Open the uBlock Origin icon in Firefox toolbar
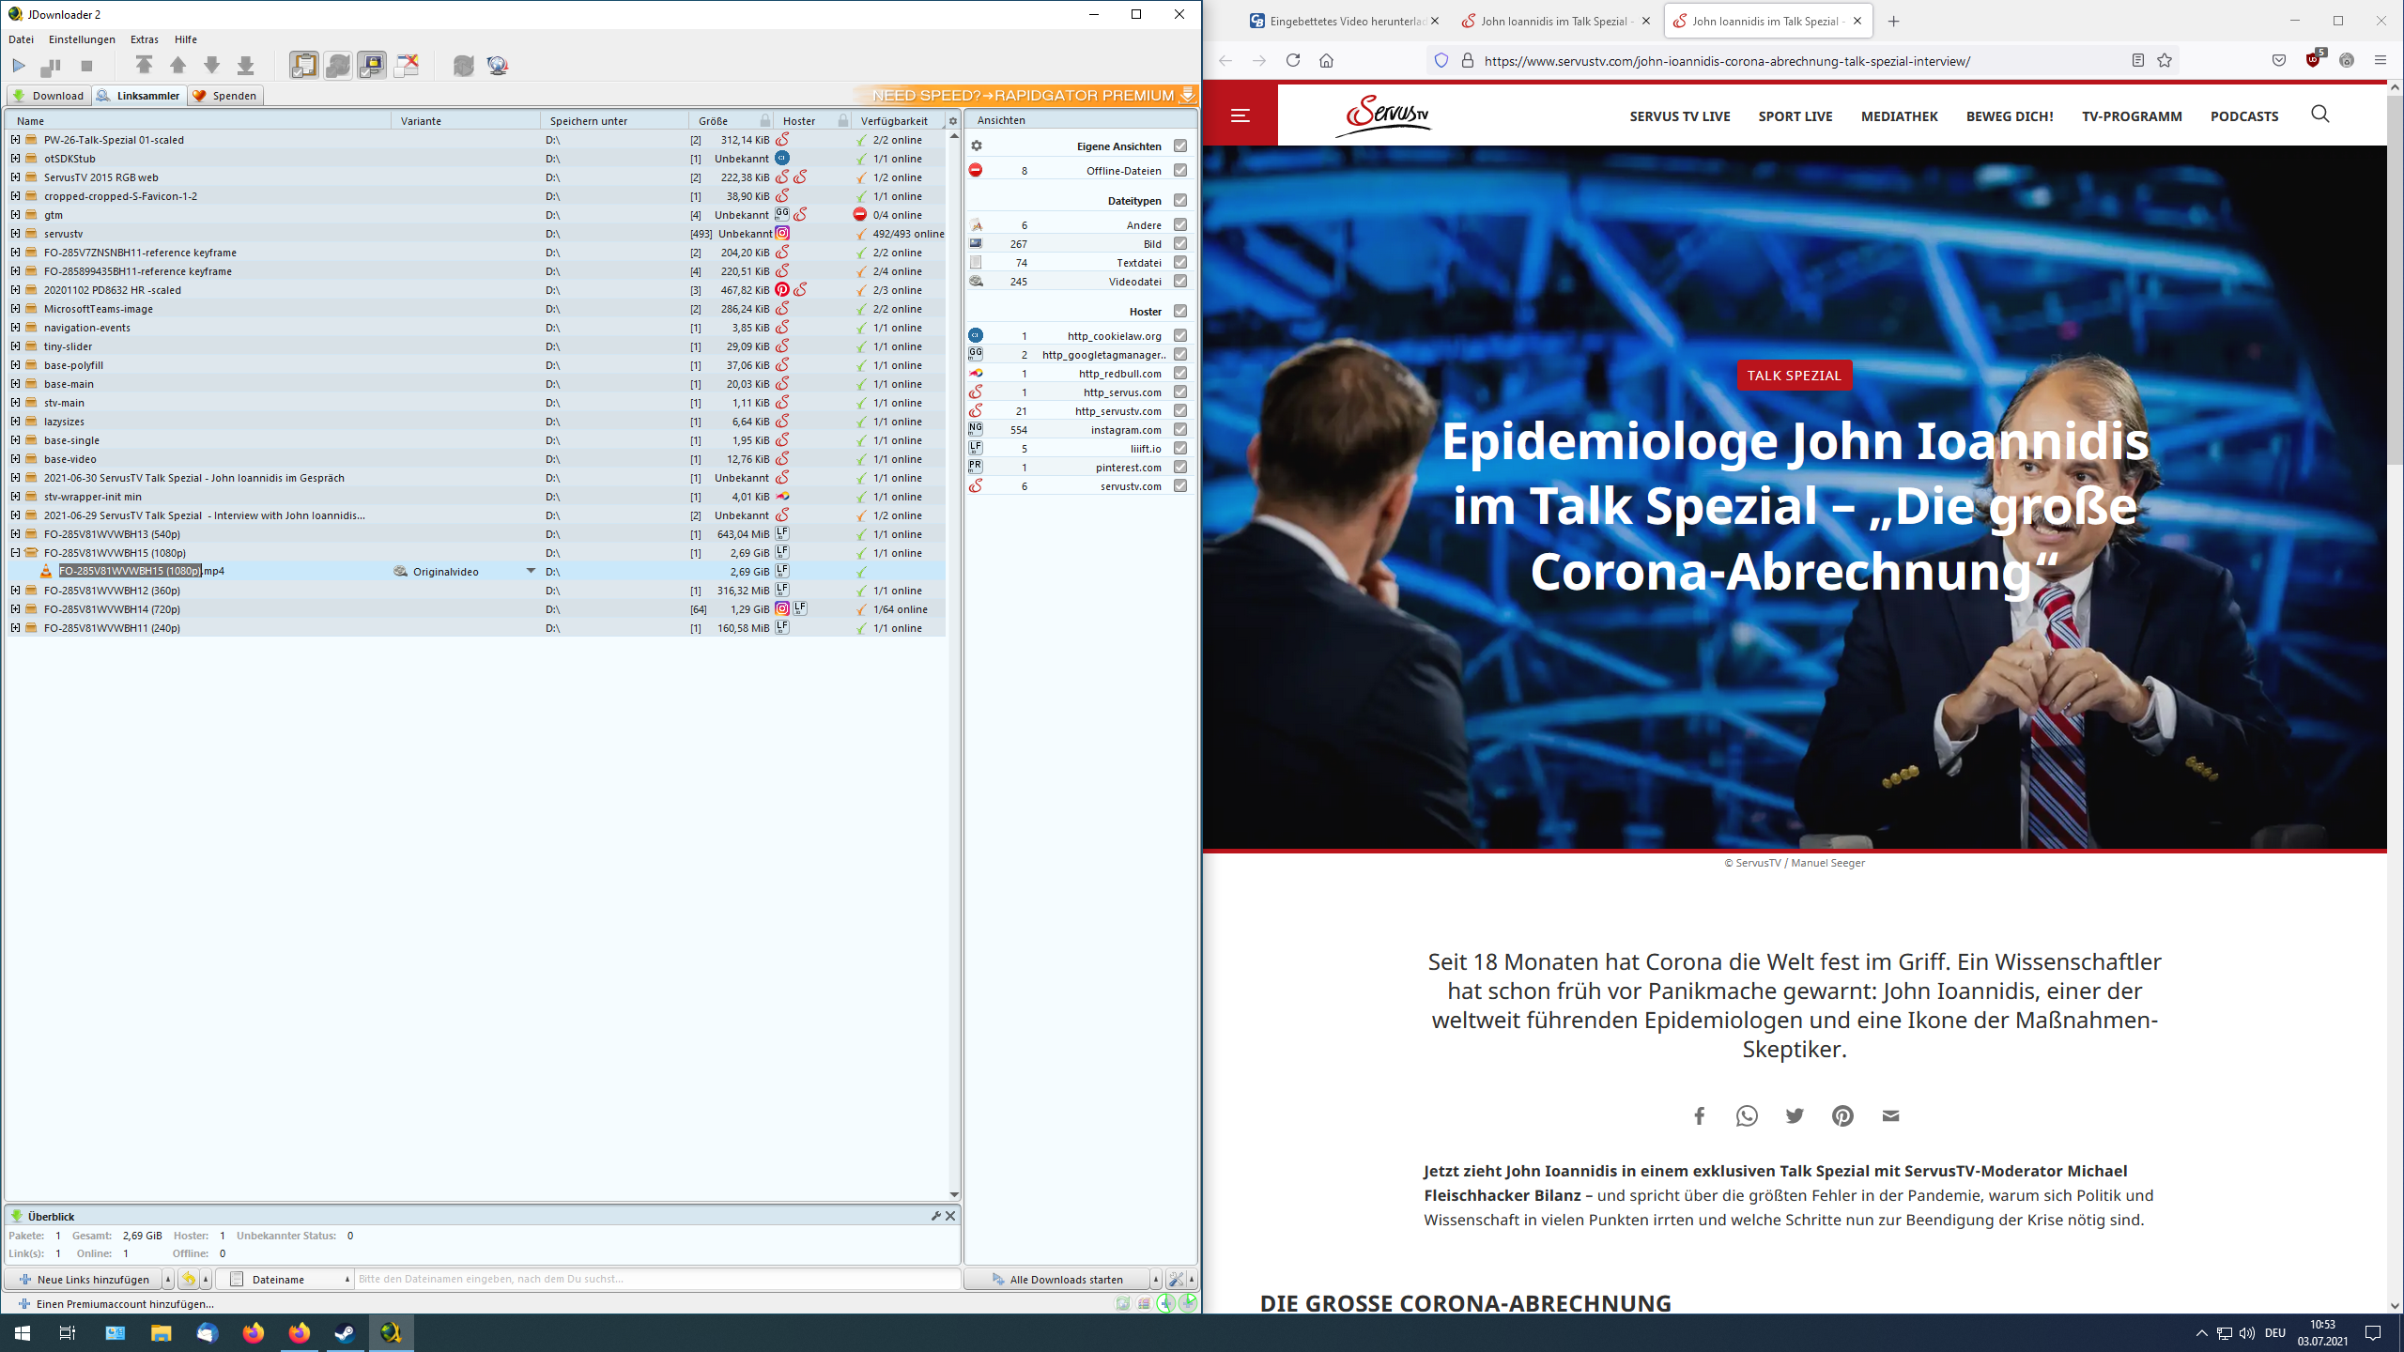This screenshot has width=2404, height=1352. (2312, 59)
